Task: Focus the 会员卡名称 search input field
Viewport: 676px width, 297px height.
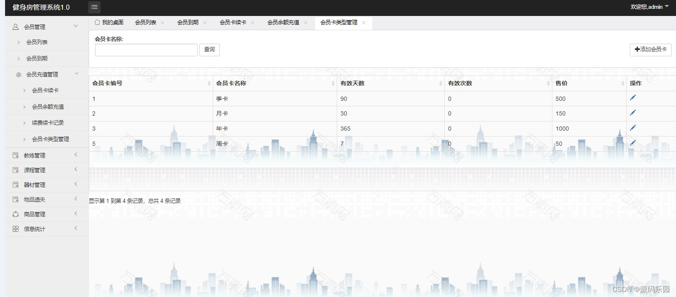Action: pyautogui.click(x=146, y=50)
